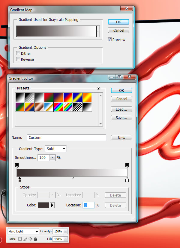This screenshot has height=248, width=180.
Task: Select the violet, green, orange gradient preset
Action: point(20,107)
